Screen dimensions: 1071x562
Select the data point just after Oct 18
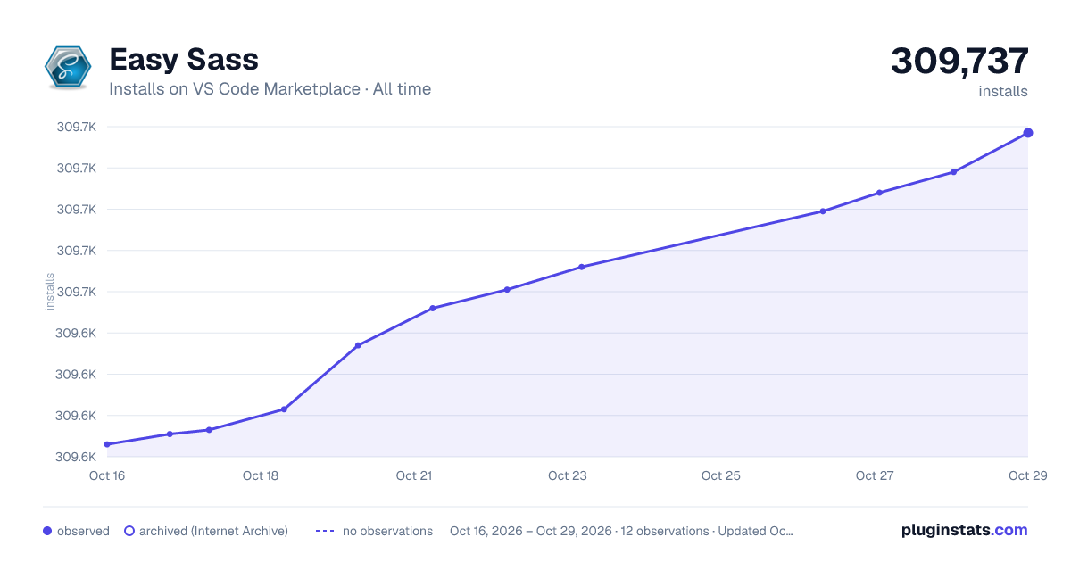(284, 409)
